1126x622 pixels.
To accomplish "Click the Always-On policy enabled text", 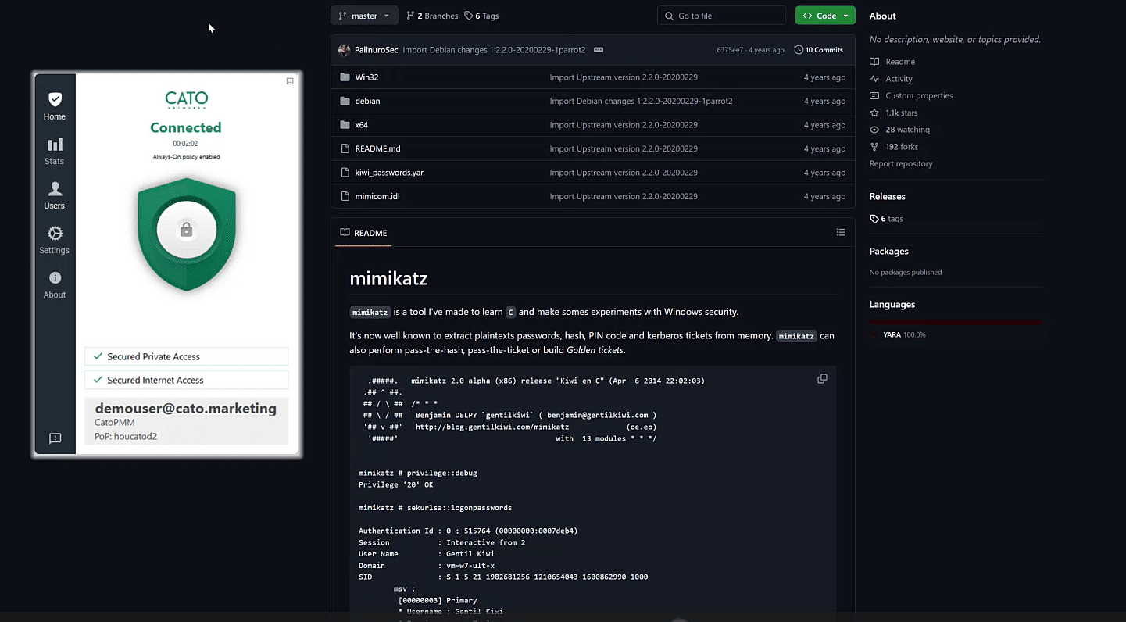I will pyautogui.click(x=186, y=157).
